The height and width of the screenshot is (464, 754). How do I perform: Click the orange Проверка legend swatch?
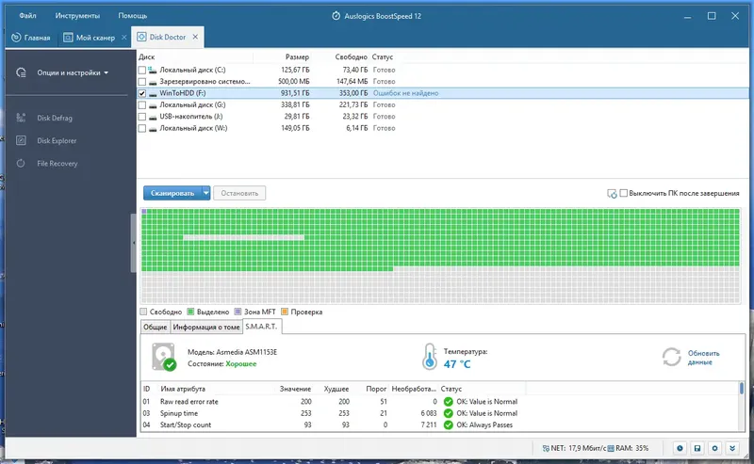click(x=285, y=312)
